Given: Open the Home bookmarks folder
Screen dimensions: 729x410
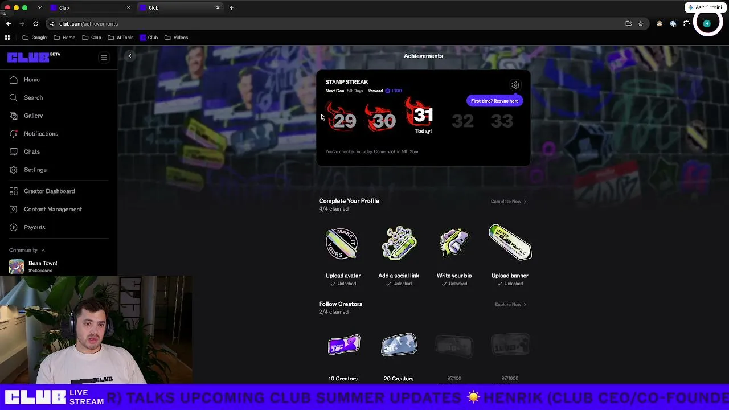Looking at the screenshot, I should click(x=64, y=38).
